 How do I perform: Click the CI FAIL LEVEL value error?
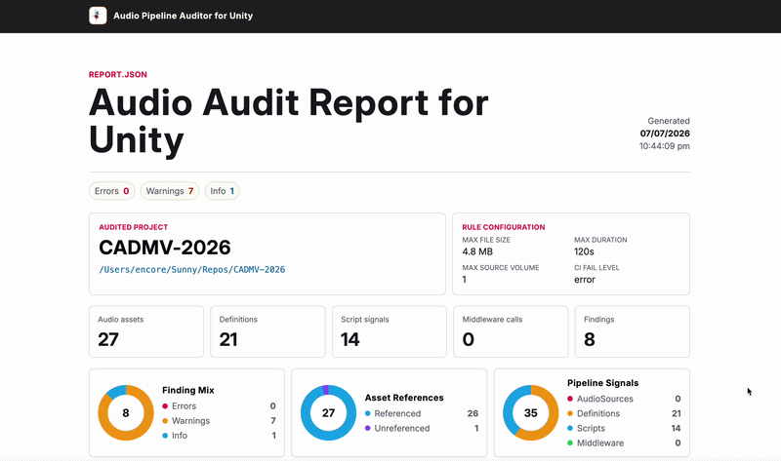tap(584, 280)
